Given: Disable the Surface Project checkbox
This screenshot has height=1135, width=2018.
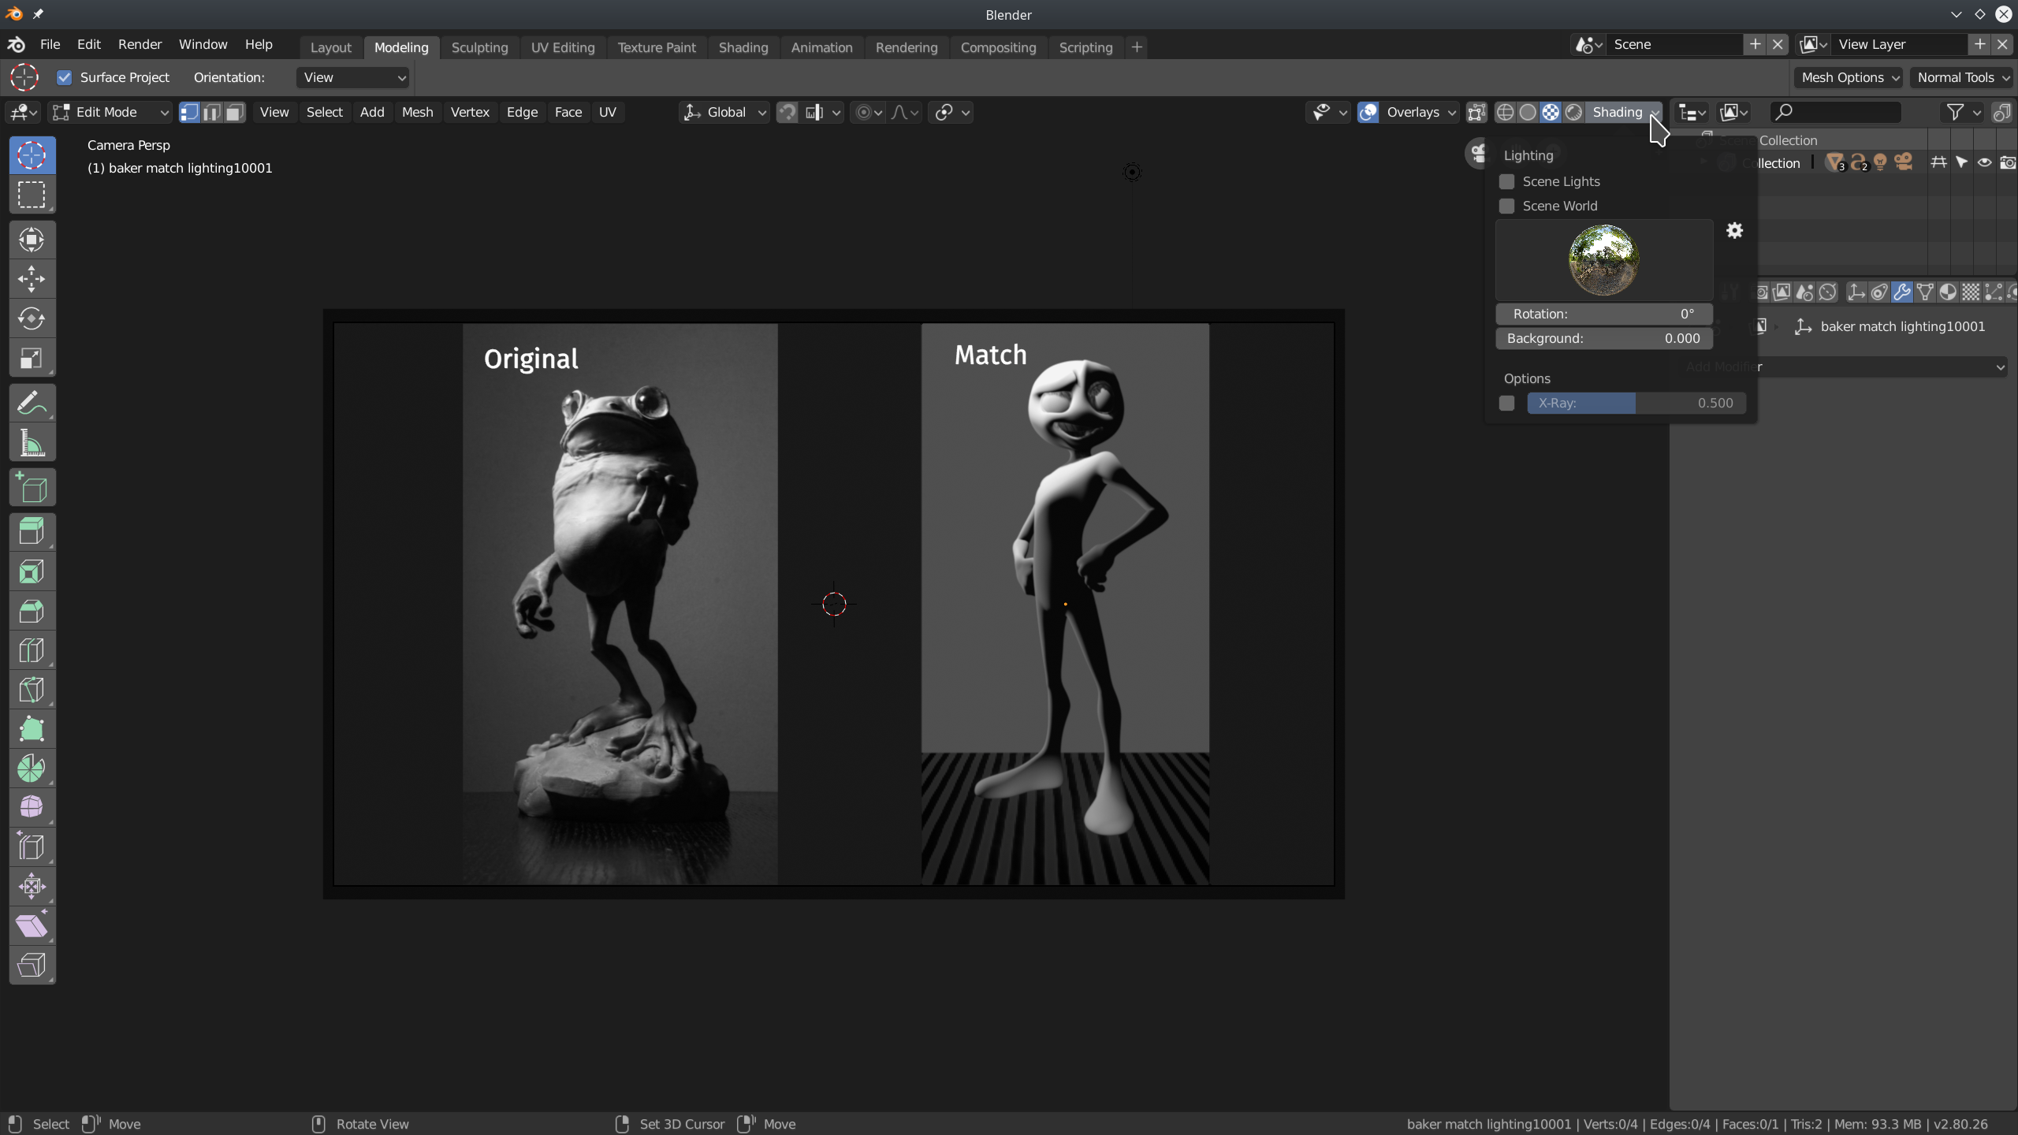Looking at the screenshot, I should [65, 77].
